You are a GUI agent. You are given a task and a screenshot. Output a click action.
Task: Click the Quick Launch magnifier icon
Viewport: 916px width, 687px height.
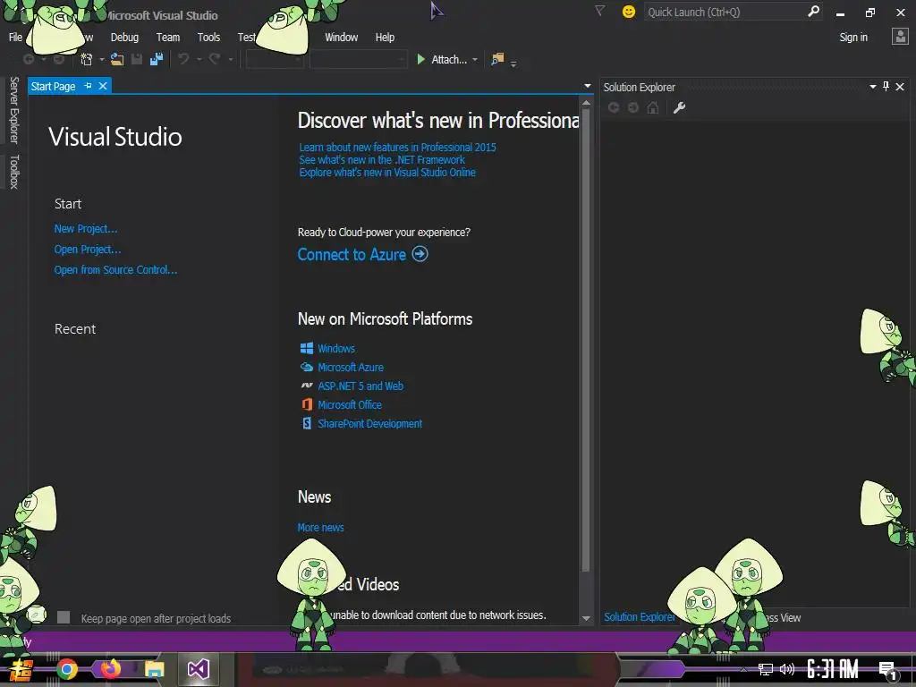tap(813, 11)
